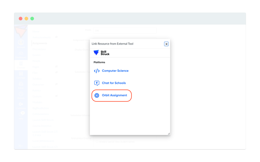Click the Orbit target circle icon
This screenshot has height=162, width=260.
pyautogui.click(x=97, y=95)
